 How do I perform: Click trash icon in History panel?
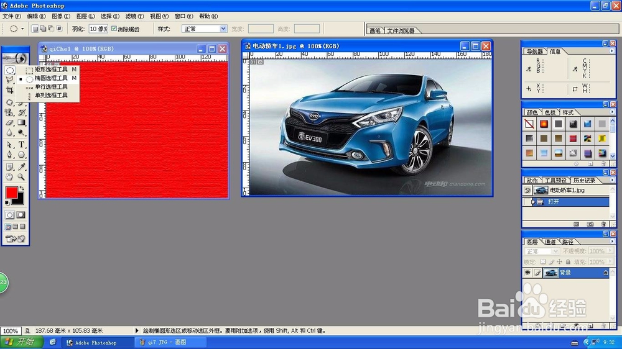(x=603, y=224)
